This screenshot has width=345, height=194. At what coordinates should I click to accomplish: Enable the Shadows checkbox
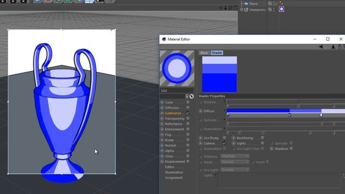(x=291, y=149)
